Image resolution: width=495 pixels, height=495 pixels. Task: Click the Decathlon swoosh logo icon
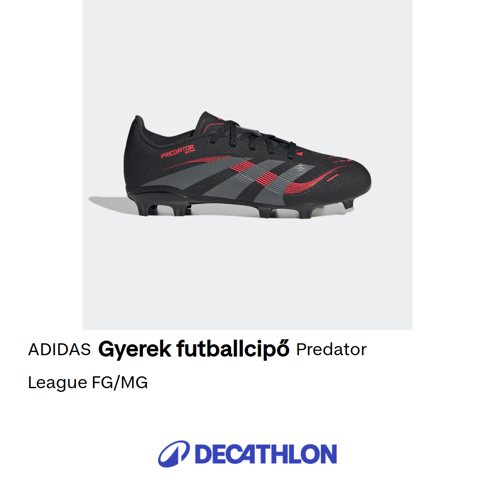174,454
